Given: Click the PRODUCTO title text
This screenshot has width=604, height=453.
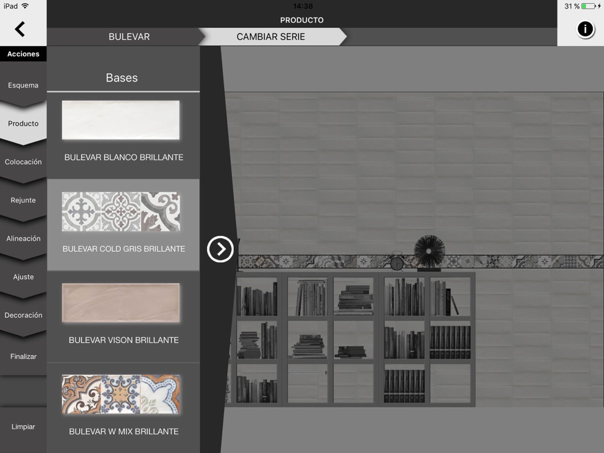Looking at the screenshot, I should pos(301,20).
